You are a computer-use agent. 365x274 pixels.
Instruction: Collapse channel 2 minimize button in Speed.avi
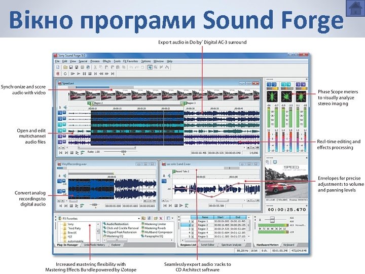coord(64,118)
